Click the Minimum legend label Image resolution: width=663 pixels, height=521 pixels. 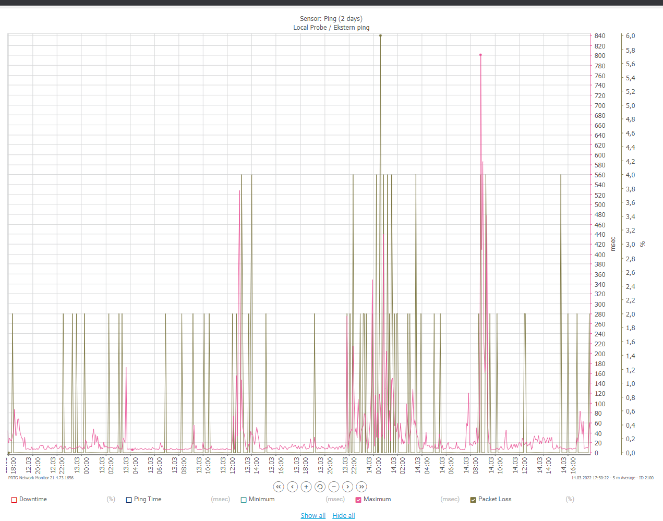[x=261, y=499]
